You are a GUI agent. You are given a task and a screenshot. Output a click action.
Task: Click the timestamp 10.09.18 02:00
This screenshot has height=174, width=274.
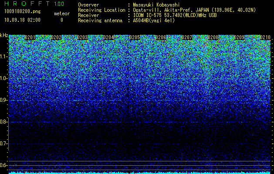click(x=22, y=20)
